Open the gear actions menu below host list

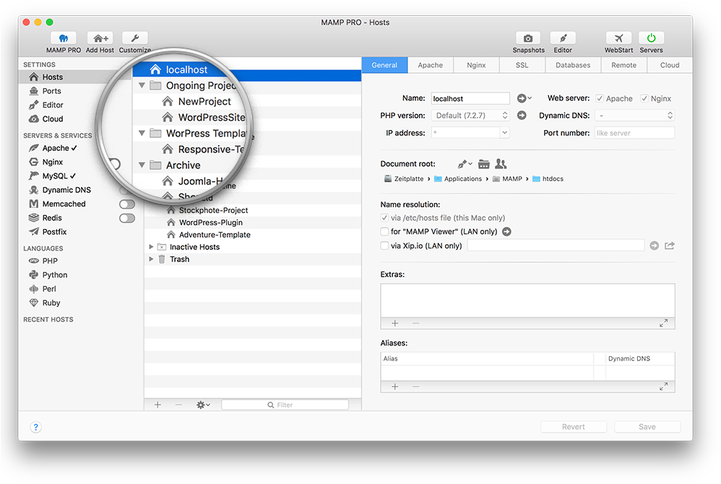pyautogui.click(x=203, y=405)
